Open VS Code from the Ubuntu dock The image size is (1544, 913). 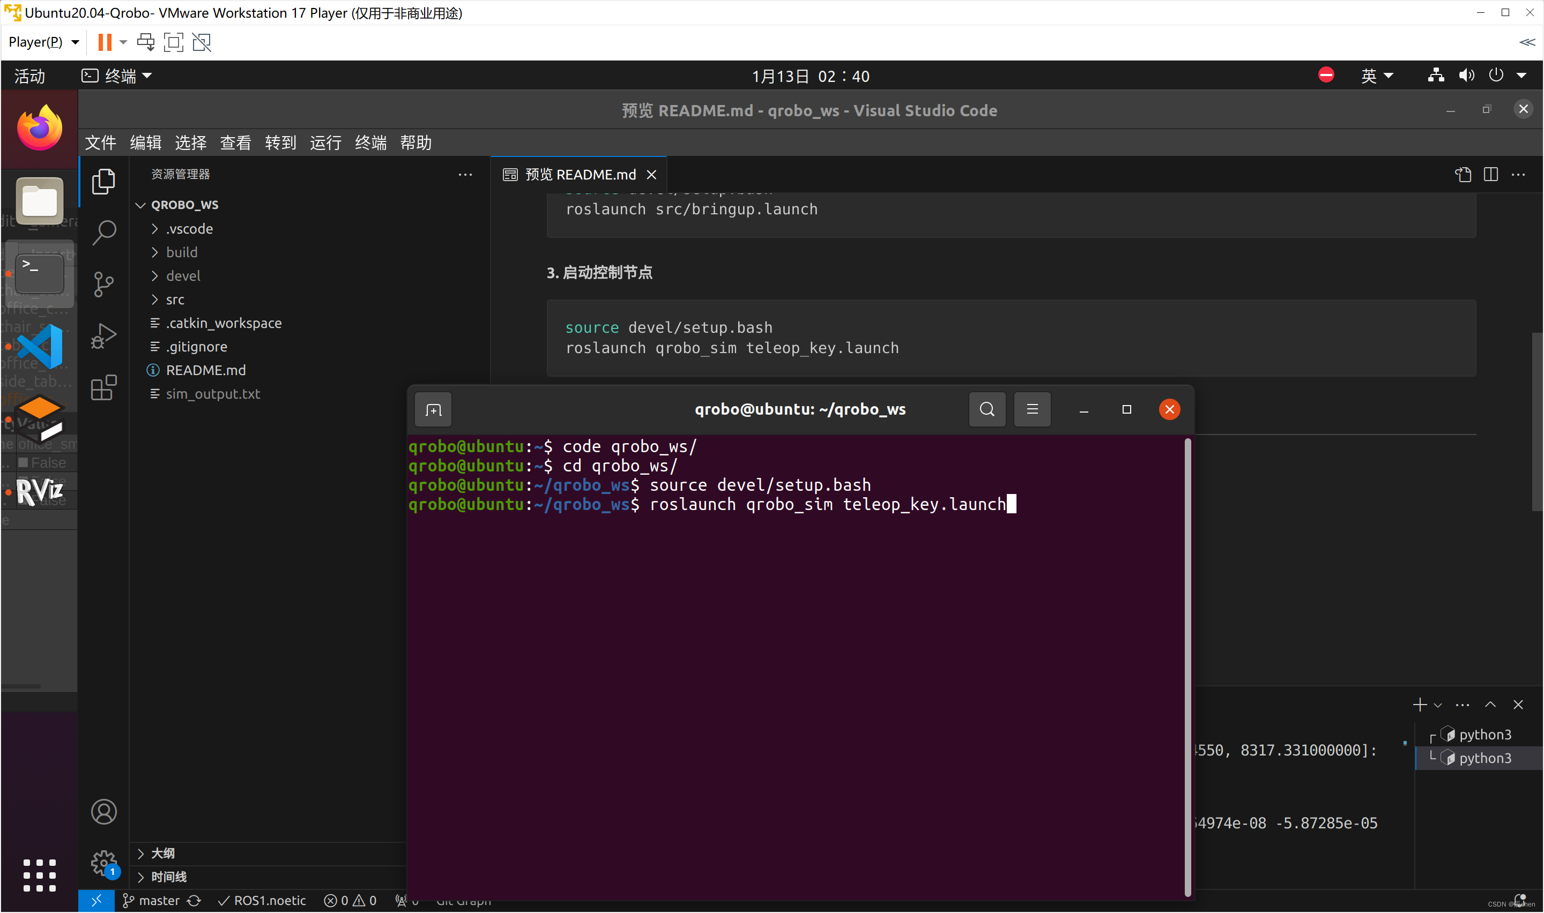(39, 346)
